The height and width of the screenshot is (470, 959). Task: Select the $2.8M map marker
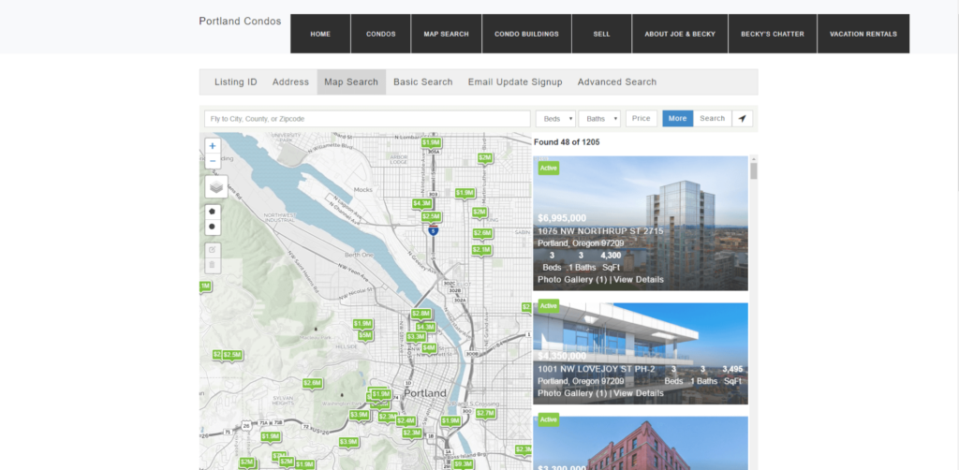coord(420,314)
